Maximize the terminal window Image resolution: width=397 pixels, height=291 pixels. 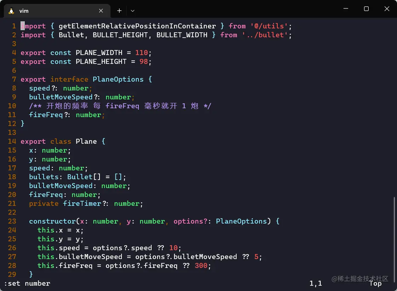click(366, 9)
